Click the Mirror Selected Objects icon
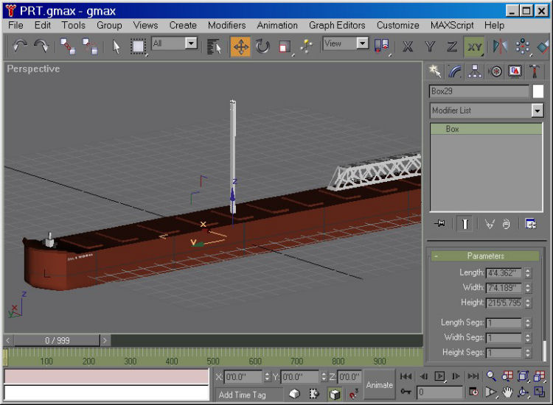Viewport: 553px width, 405px height. (x=501, y=47)
